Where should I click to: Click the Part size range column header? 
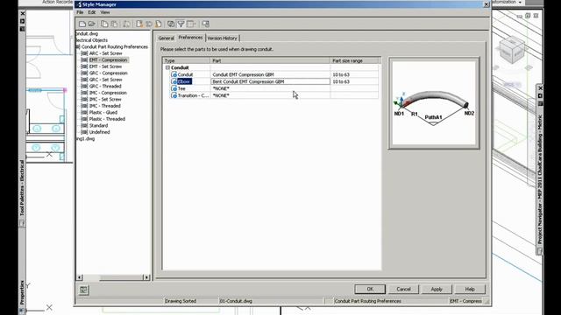point(355,60)
